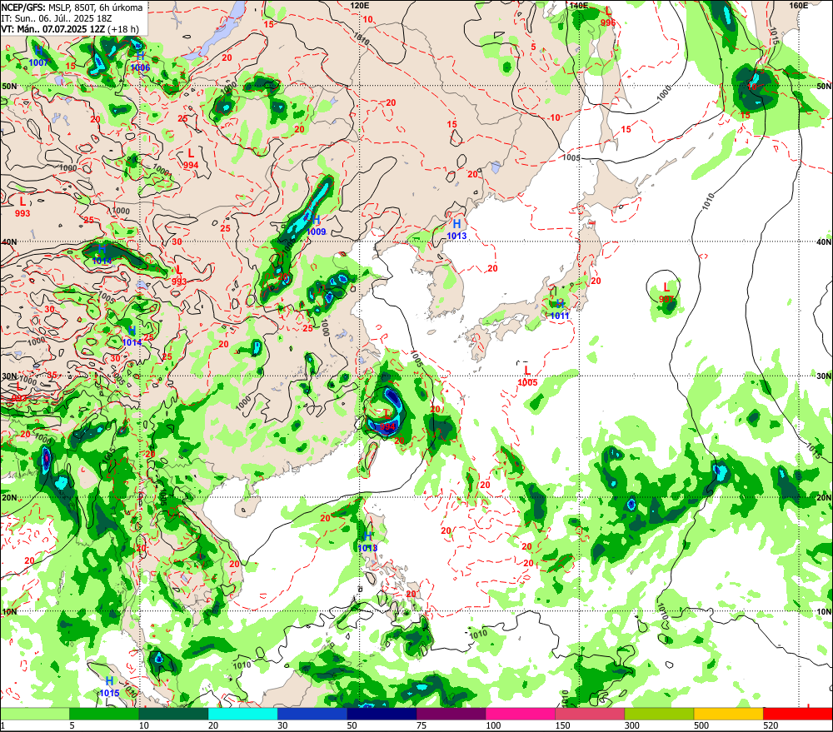Click the L 996 low-pressure marker
The height and width of the screenshot is (732, 833).
[x=608, y=17]
